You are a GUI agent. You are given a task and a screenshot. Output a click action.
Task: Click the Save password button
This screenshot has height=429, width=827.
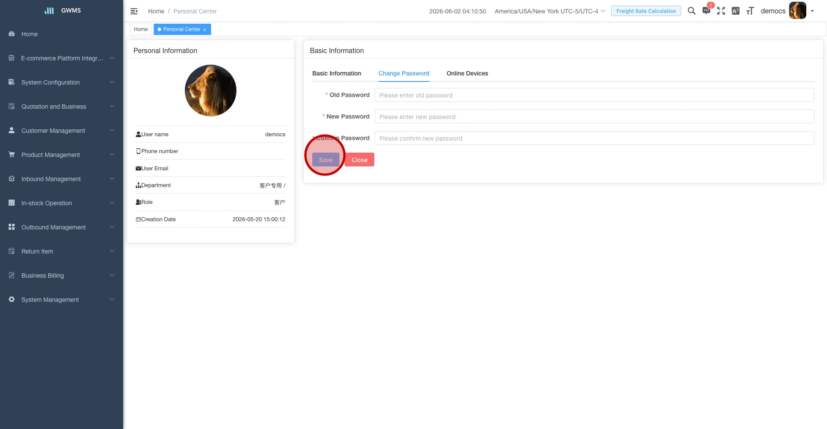click(x=326, y=160)
